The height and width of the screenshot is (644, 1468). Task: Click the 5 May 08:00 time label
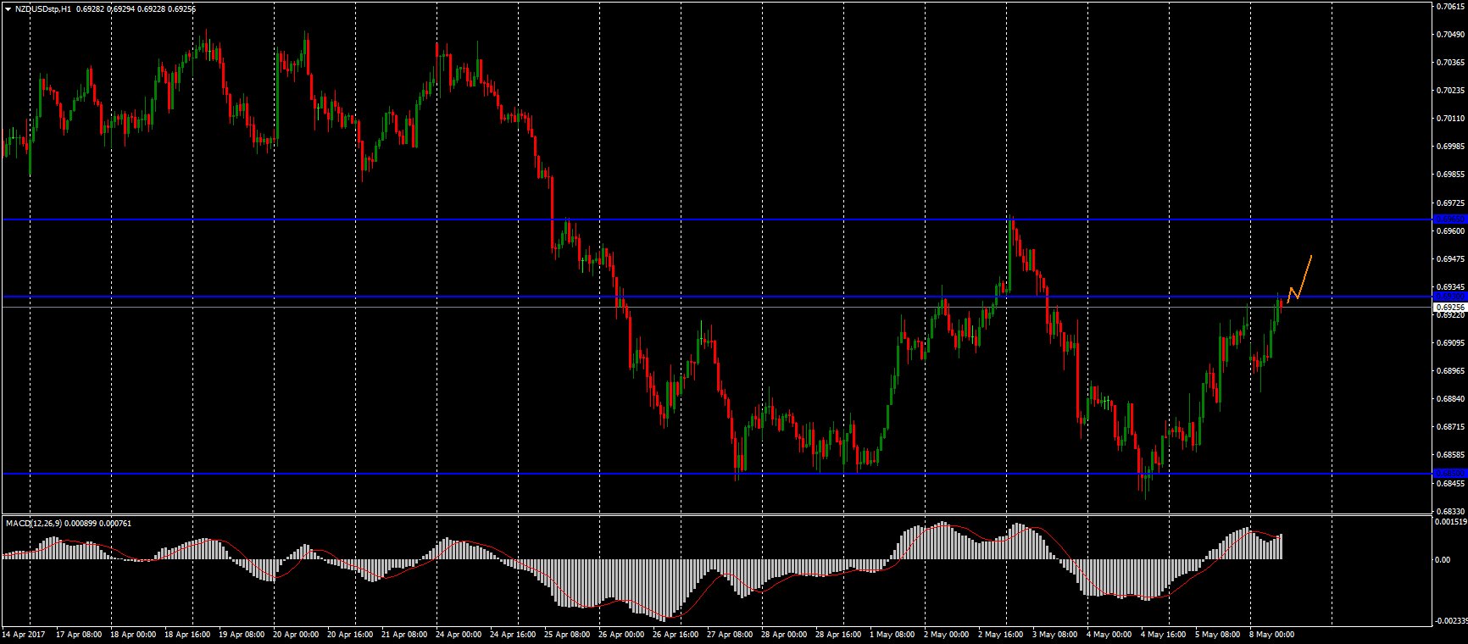pyautogui.click(x=1218, y=634)
